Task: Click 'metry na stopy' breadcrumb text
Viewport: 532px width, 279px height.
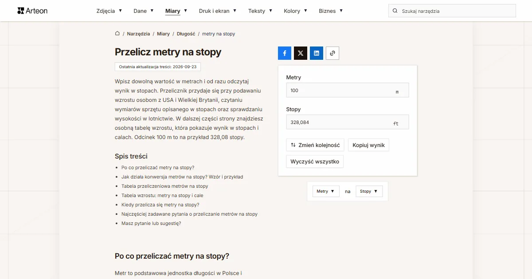Action: coord(219,34)
